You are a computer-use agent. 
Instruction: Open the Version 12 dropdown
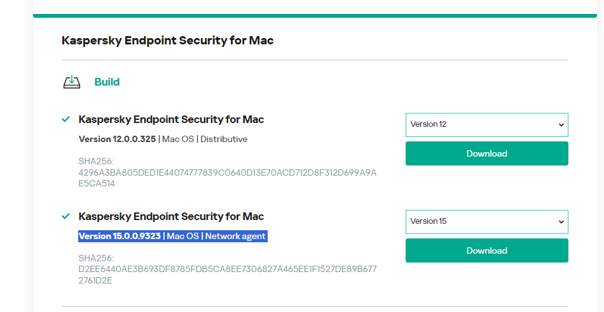tap(486, 125)
